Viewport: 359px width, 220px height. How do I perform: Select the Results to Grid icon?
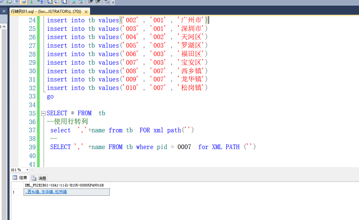(57, 2)
